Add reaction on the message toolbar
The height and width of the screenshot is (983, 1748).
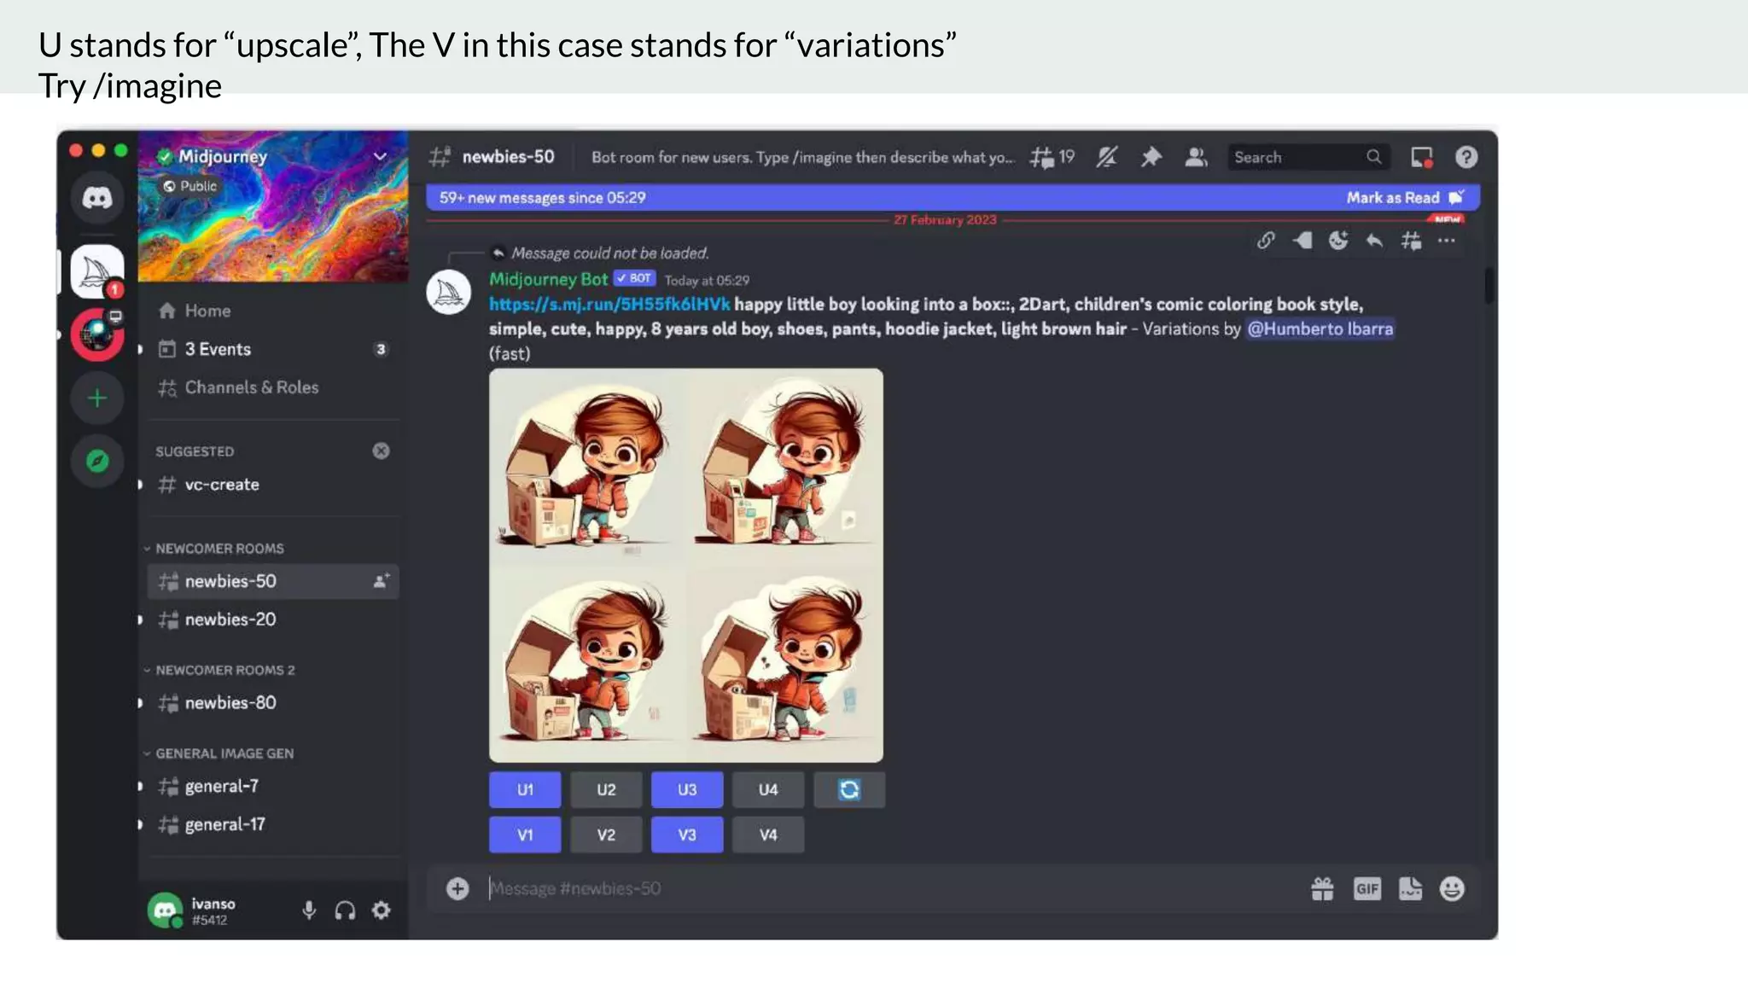point(1338,241)
